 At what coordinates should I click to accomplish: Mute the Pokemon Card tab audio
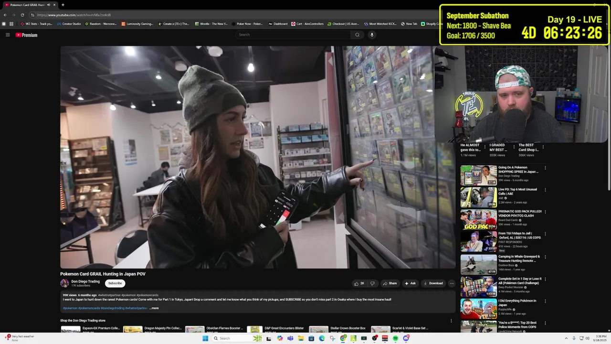click(48, 5)
